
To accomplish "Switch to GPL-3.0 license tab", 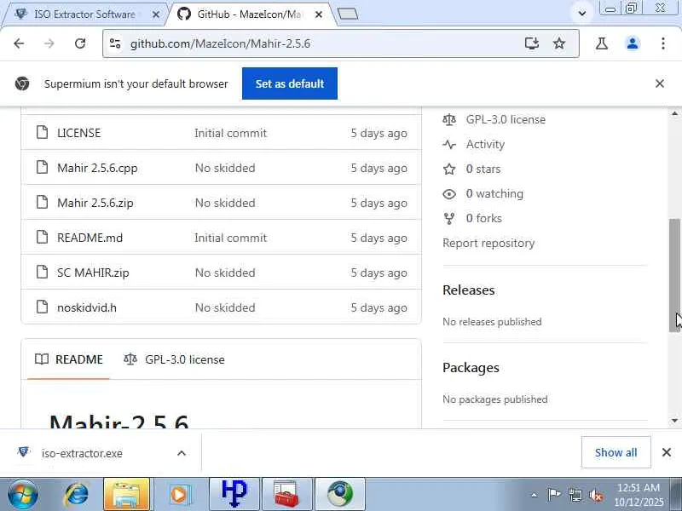I will (x=174, y=359).
